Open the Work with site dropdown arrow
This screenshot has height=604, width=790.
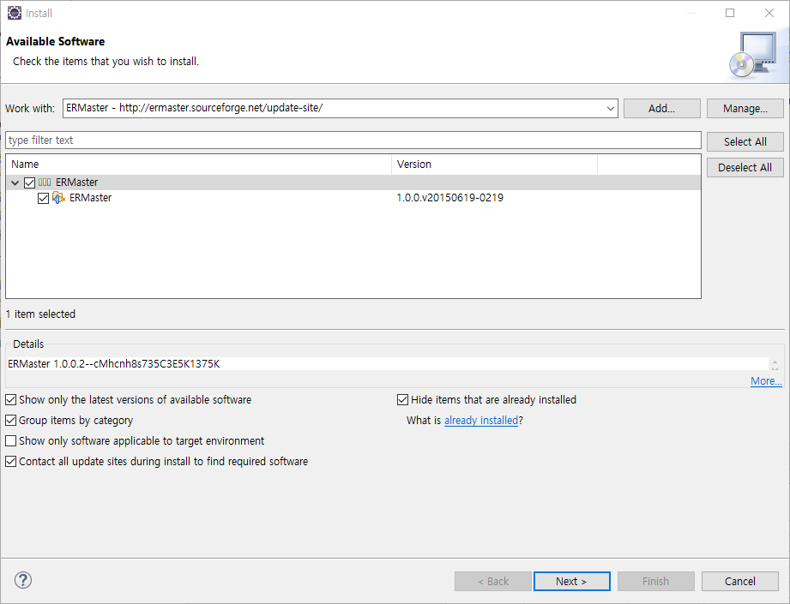610,108
